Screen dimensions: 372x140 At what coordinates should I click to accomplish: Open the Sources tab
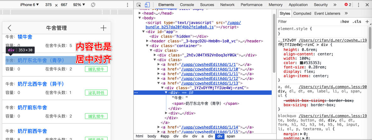(x=207, y=5)
